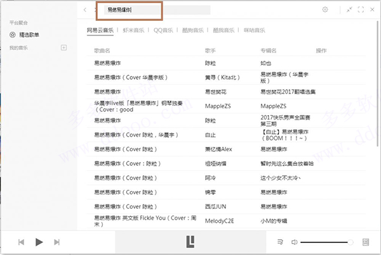Click album 暂时先这么集合放着哈

(x=287, y=163)
